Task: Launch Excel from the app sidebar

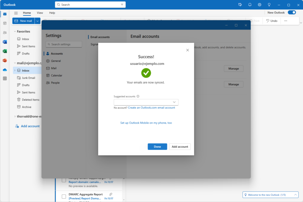Action: coord(5,51)
